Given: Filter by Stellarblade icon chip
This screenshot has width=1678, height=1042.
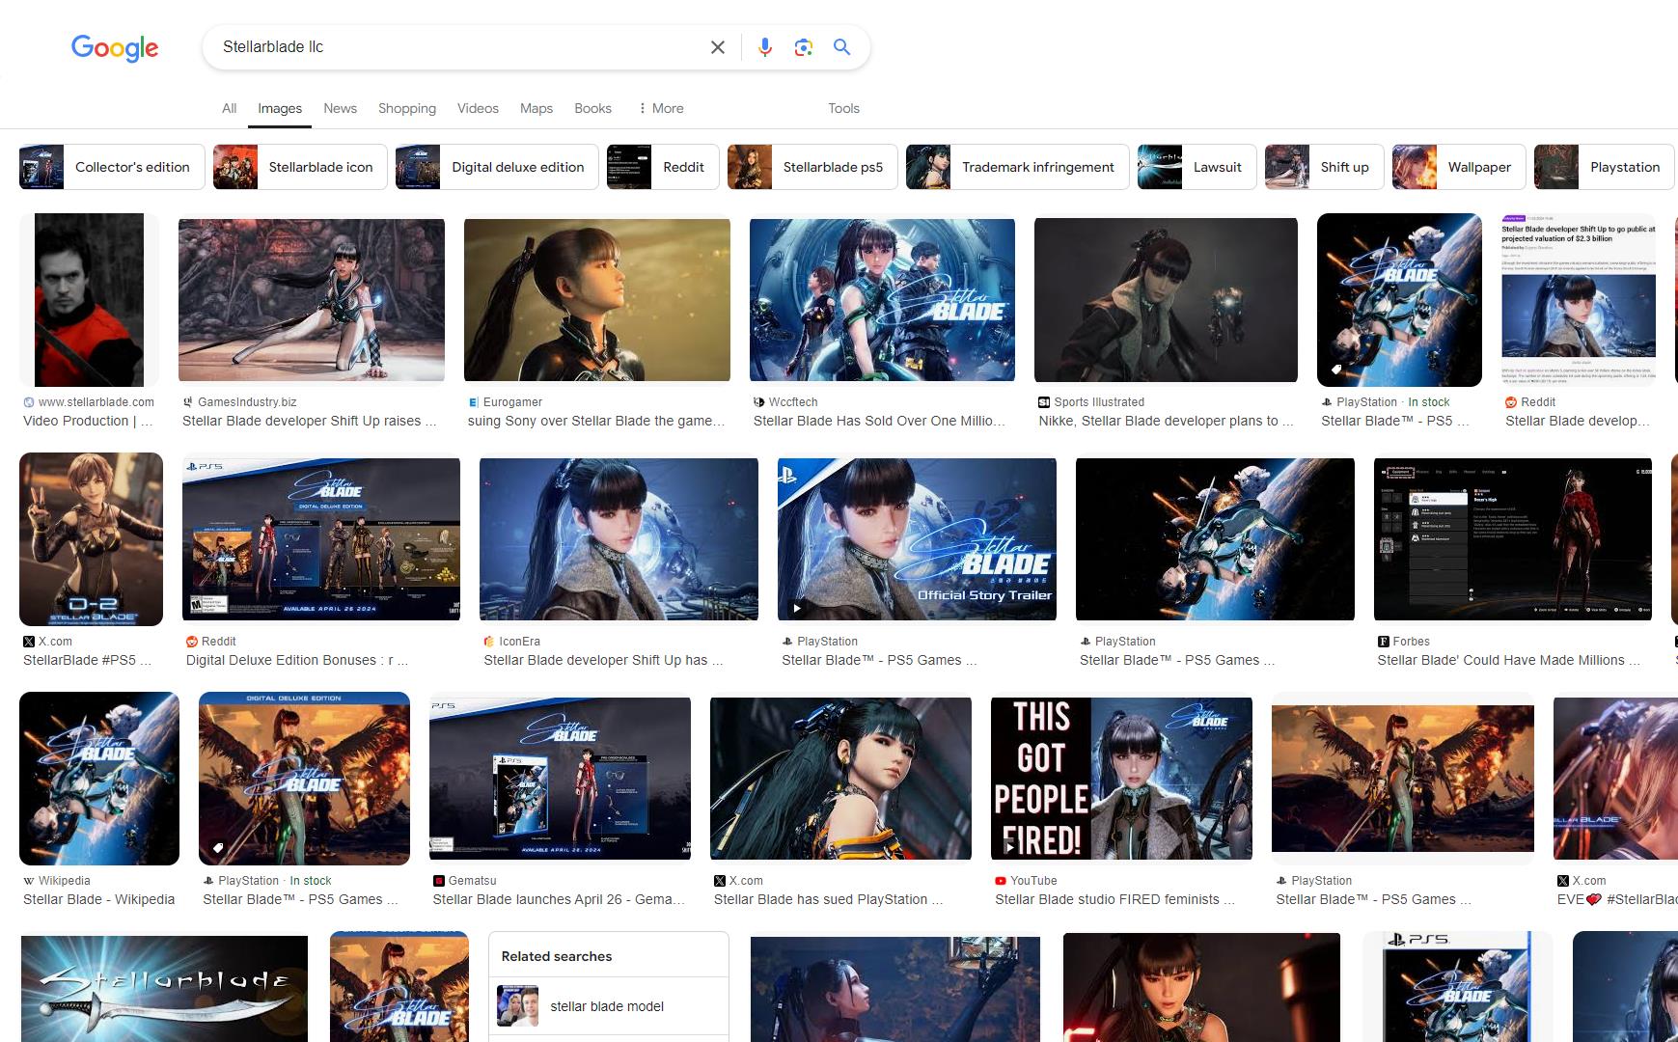Looking at the screenshot, I should point(300,167).
